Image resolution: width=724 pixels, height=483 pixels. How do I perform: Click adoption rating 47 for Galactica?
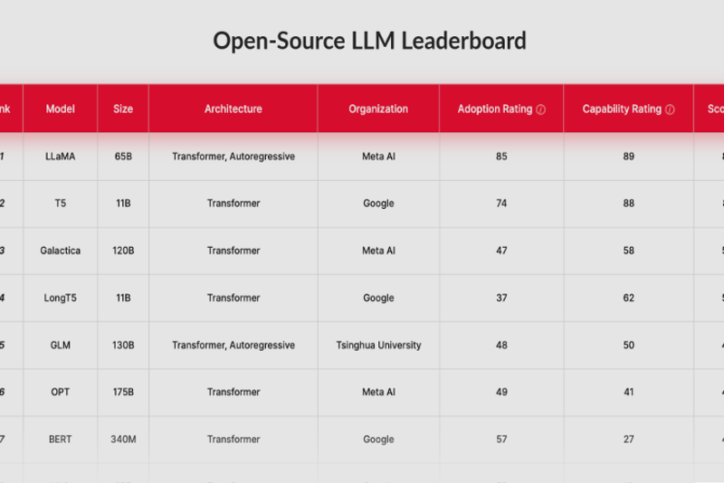click(x=501, y=251)
